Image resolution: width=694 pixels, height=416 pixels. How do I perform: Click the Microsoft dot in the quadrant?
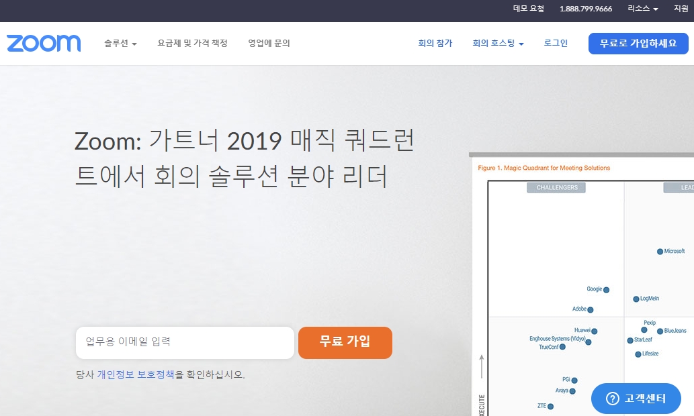tap(660, 252)
